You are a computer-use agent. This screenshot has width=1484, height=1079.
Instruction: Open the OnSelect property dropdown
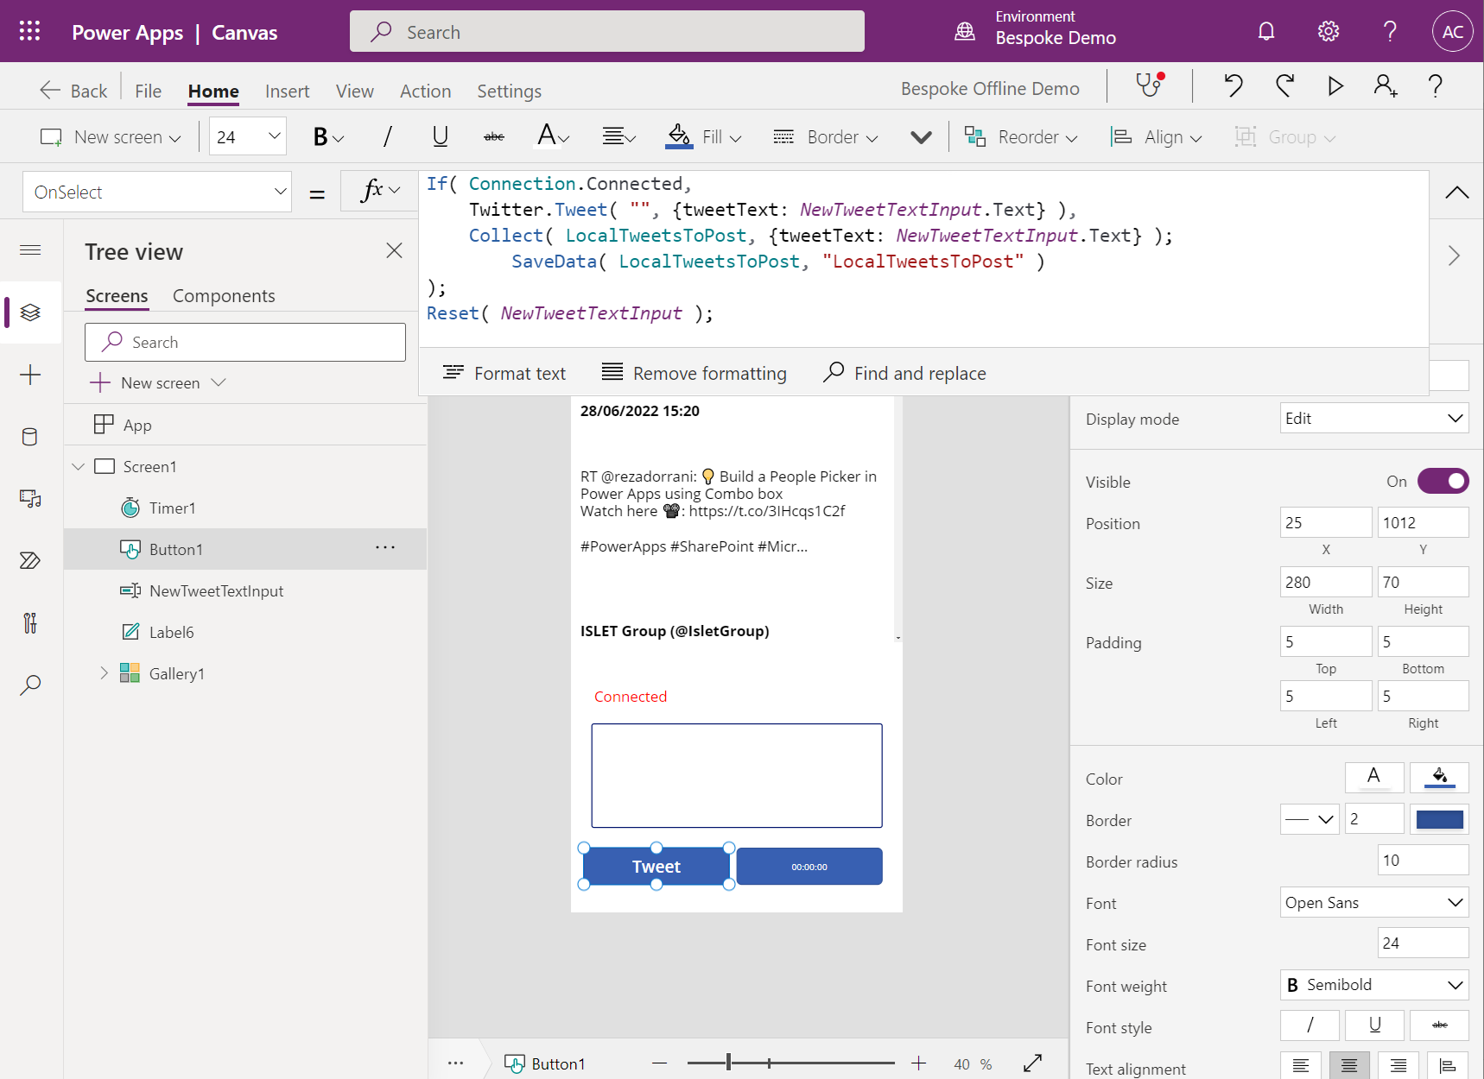pyautogui.click(x=157, y=192)
